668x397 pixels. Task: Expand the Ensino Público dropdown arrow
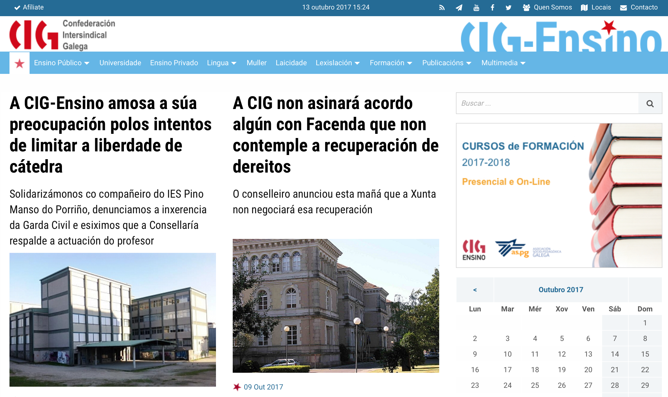point(87,63)
